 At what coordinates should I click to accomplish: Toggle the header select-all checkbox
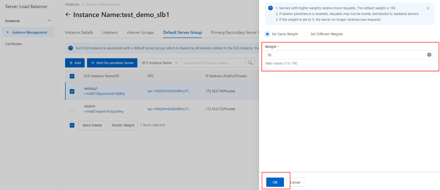point(72,76)
